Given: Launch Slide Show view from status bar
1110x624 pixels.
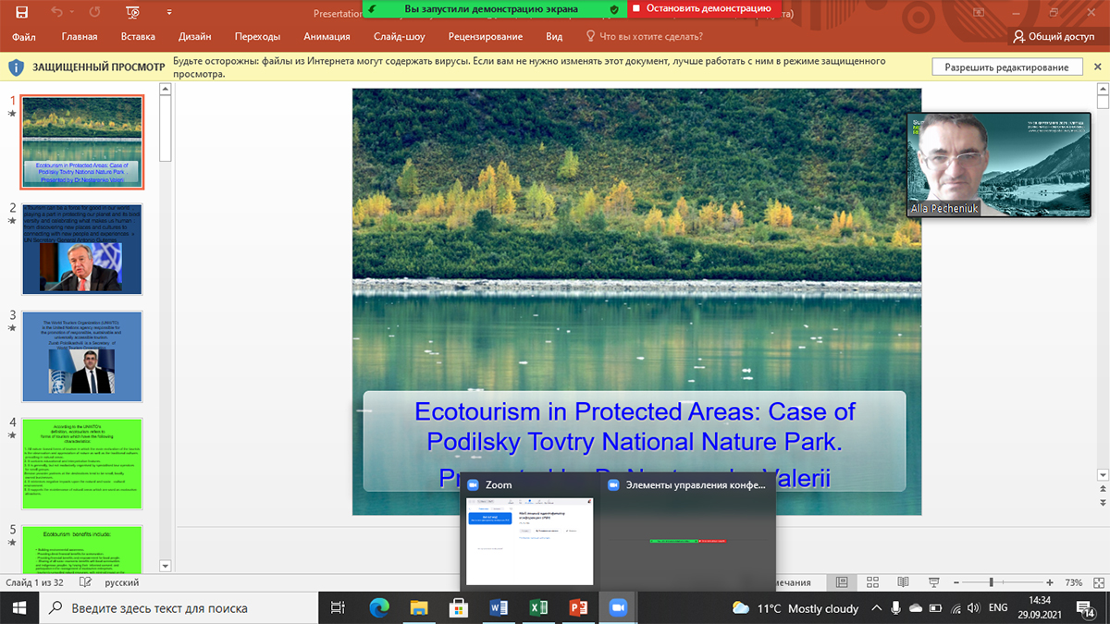Looking at the screenshot, I should click(933, 582).
